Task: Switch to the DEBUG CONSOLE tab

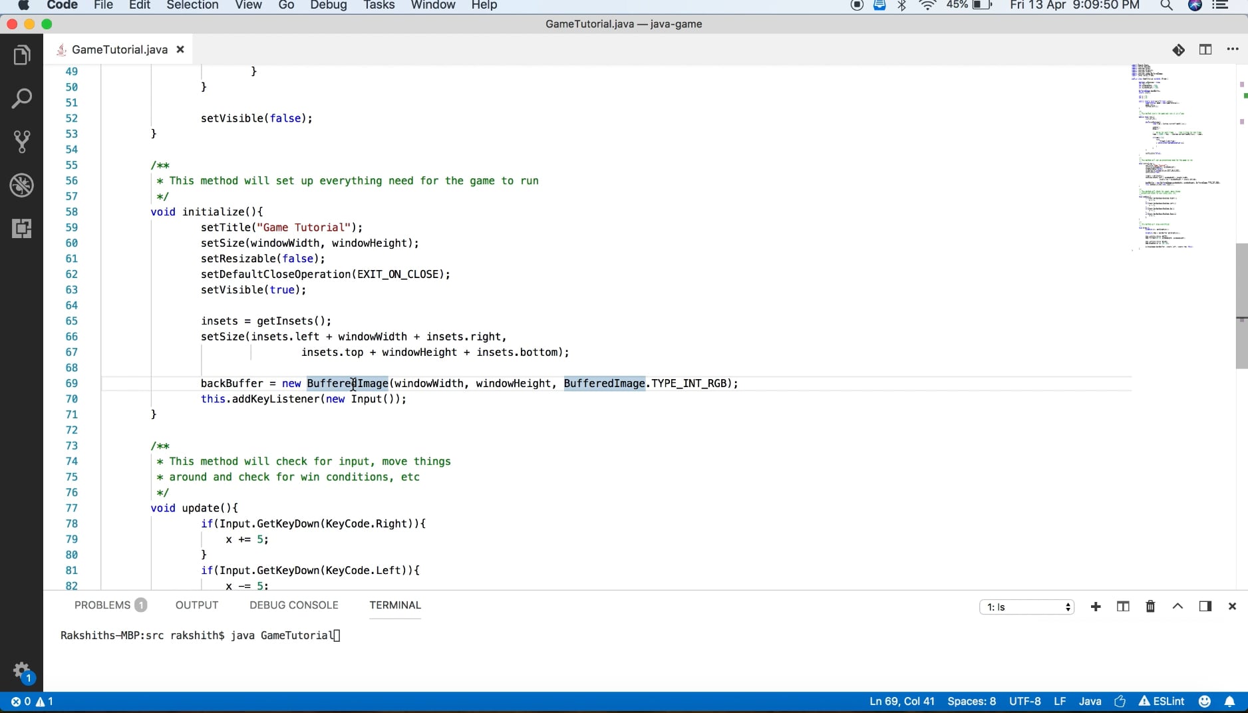Action: pos(293,605)
